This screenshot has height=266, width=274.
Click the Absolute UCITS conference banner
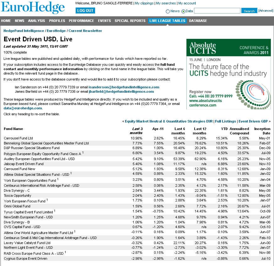pyautogui.click(x=228, y=74)
